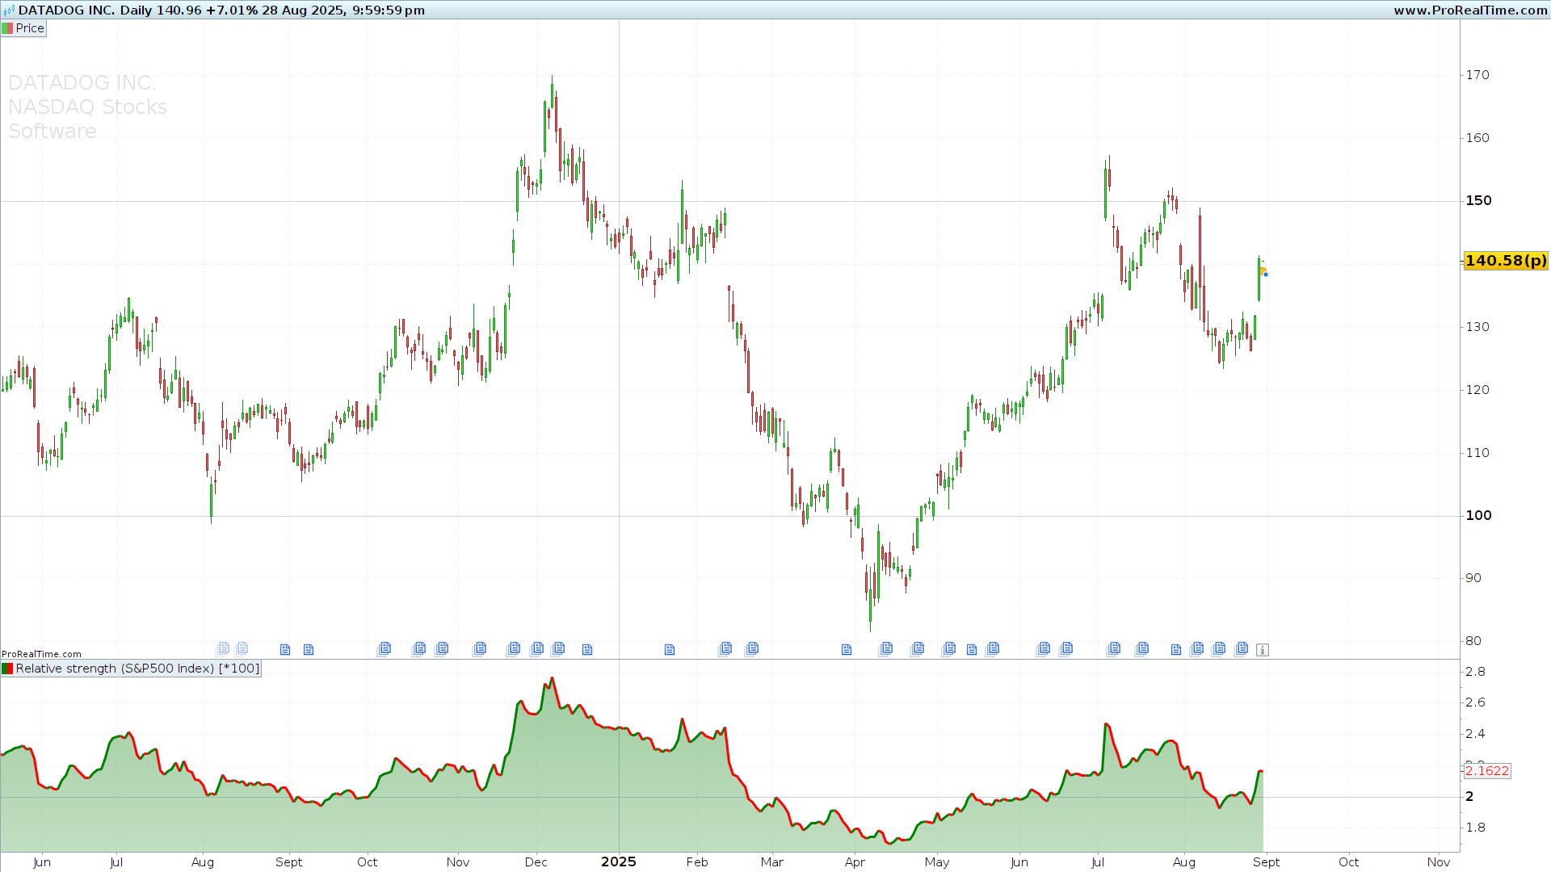The height and width of the screenshot is (872, 1551).
Task: Click ProRealTime.com watermark above indicator panel
Action: tap(41, 654)
